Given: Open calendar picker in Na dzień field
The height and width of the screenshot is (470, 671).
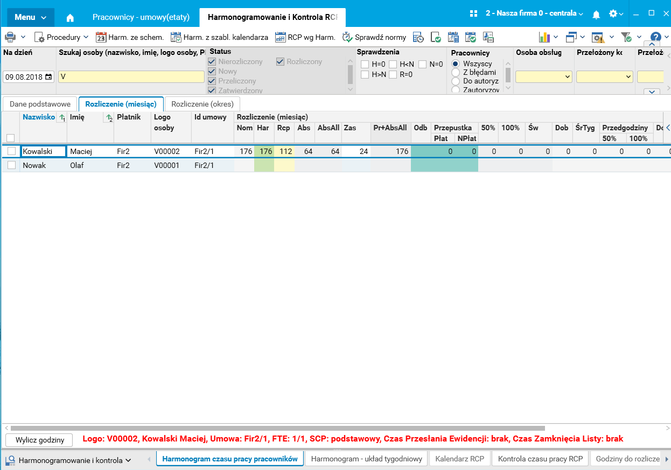Looking at the screenshot, I should point(49,77).
